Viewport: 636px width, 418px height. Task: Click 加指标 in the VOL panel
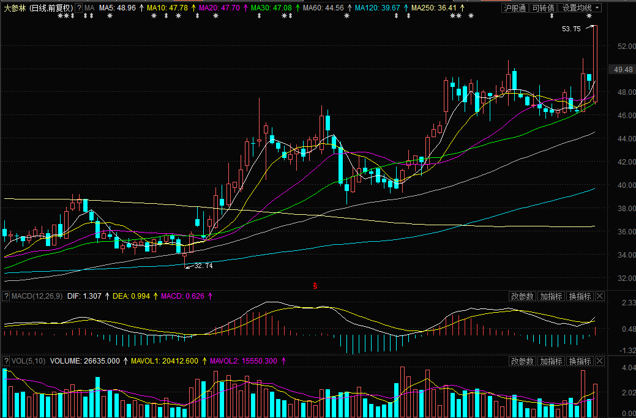[x=551, y=361]
